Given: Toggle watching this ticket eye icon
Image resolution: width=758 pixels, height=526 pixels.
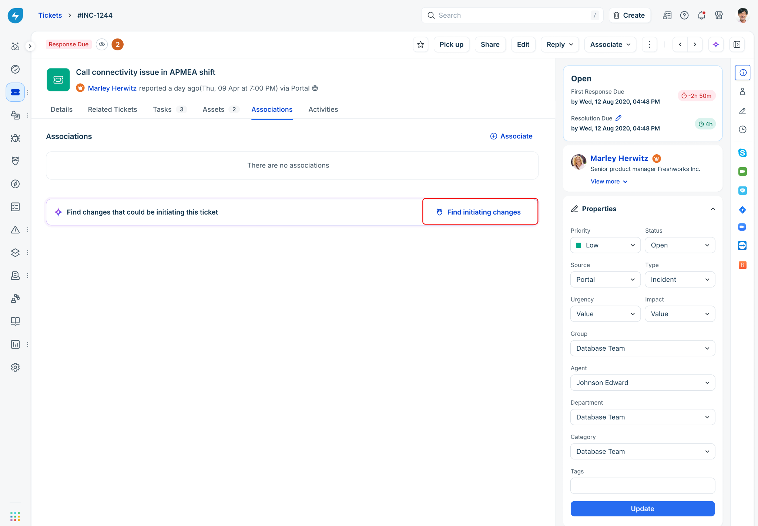Looking at the screenshot, I should [x=102, y=44].
